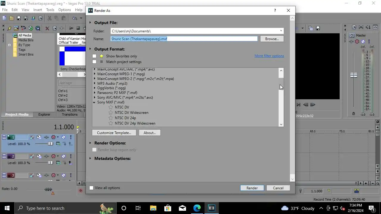Image resolution: width=381 pixels, height=214 pixels.
Task: Click the Render button
Action: 252,188
